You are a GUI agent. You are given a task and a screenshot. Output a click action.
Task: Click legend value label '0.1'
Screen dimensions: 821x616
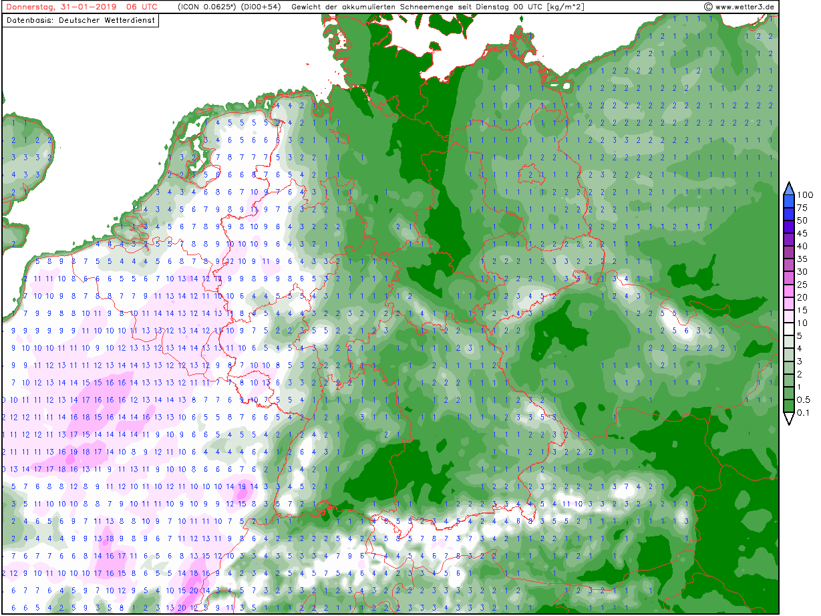click(804, 412)
